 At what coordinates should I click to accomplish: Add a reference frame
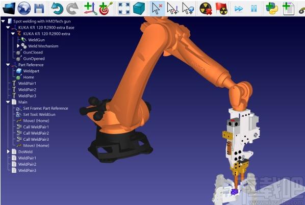[90, 9]
